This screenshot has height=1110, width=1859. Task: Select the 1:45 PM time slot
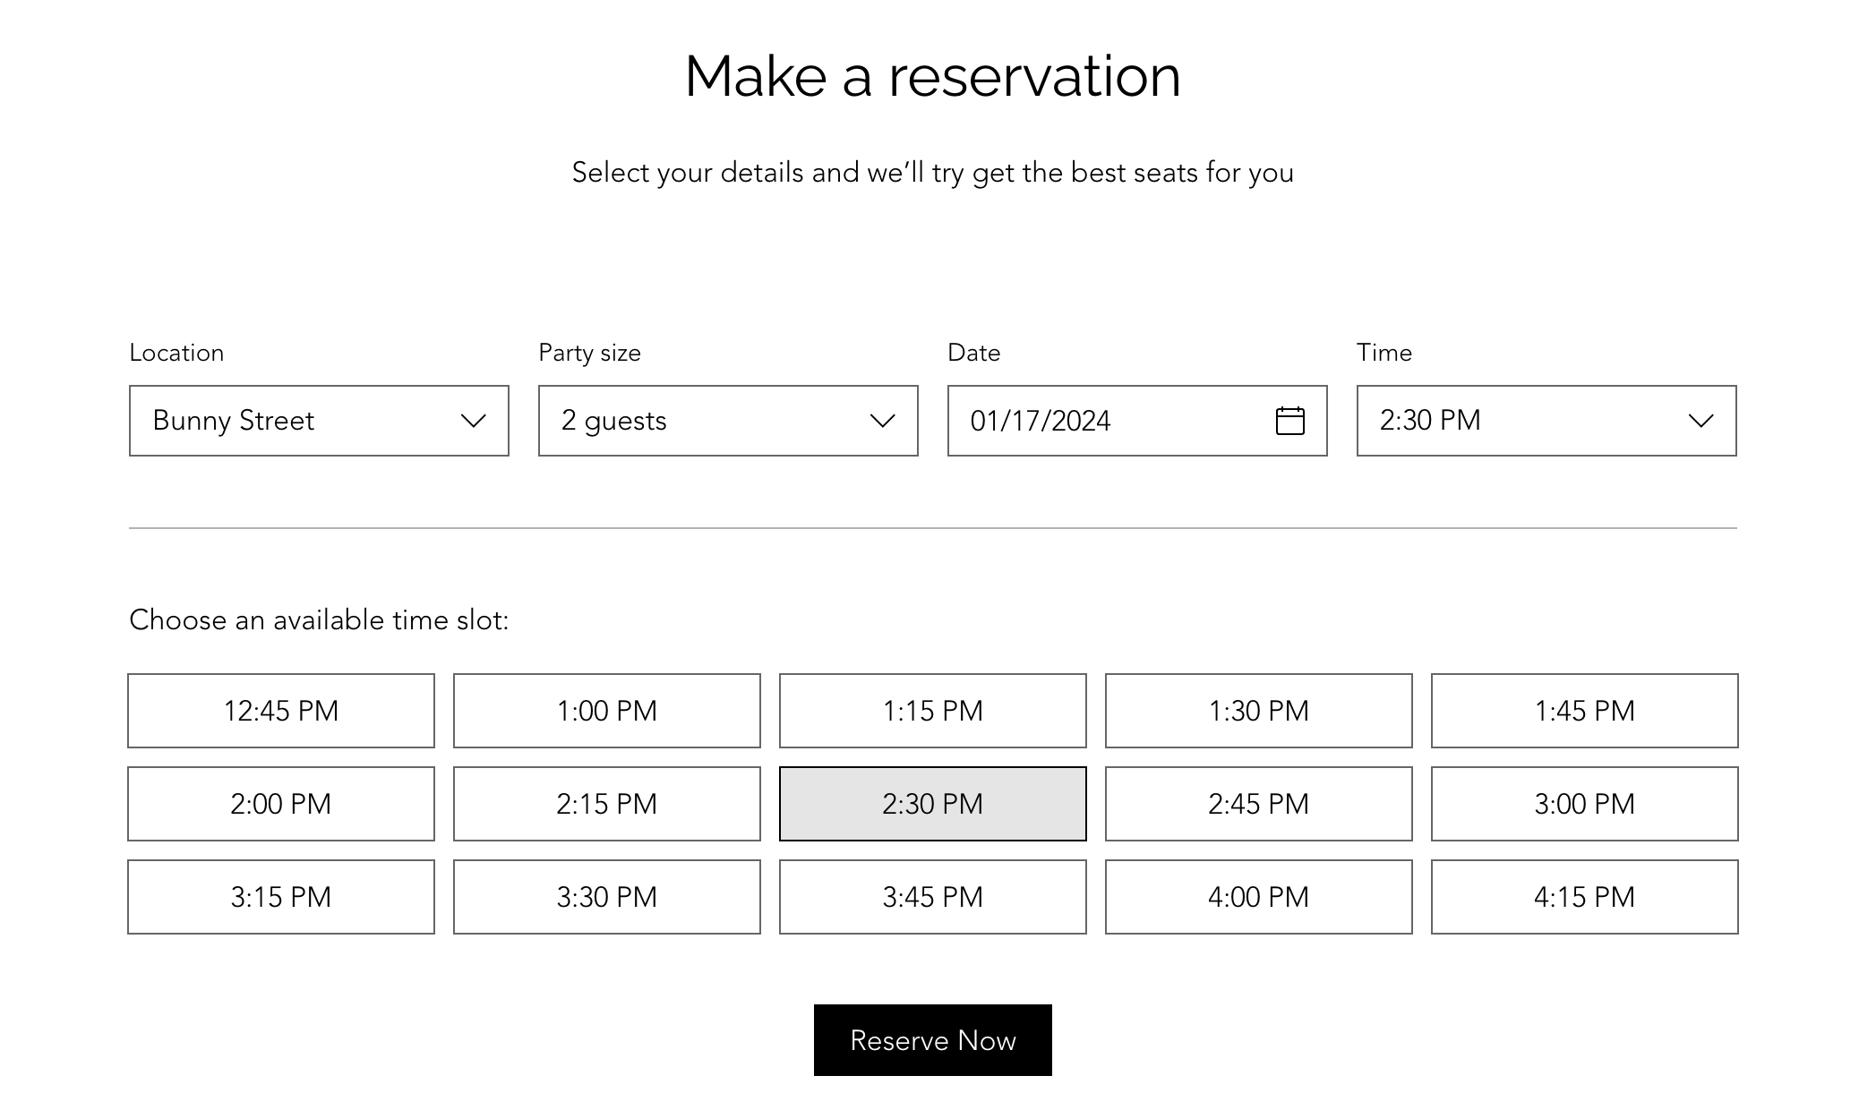(x=1584, y=710)
